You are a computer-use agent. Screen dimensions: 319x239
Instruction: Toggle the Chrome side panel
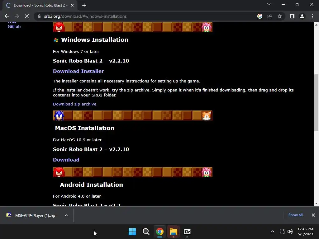point(292,16)
